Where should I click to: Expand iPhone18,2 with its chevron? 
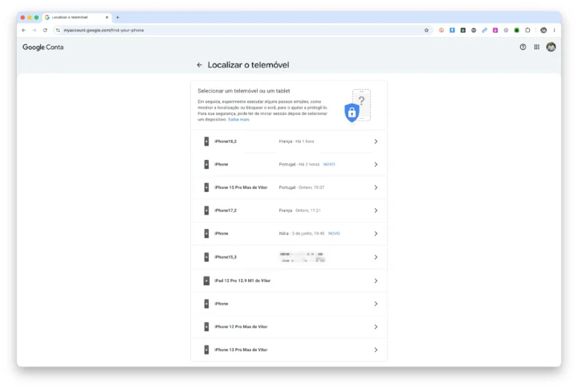pyautogui.click(x=376, y=141)
